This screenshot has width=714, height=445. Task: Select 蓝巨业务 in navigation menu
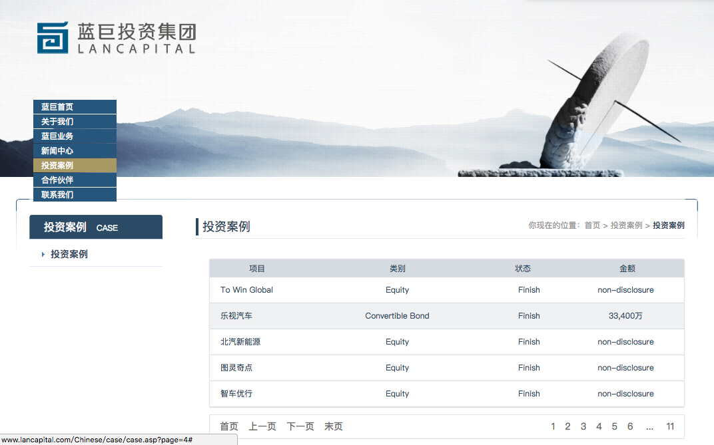(x=57, y=136)
